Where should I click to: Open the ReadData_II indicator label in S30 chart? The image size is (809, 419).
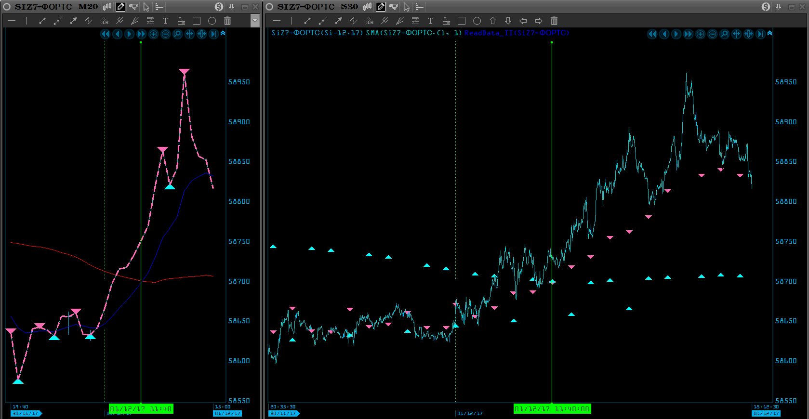point(517,33)
